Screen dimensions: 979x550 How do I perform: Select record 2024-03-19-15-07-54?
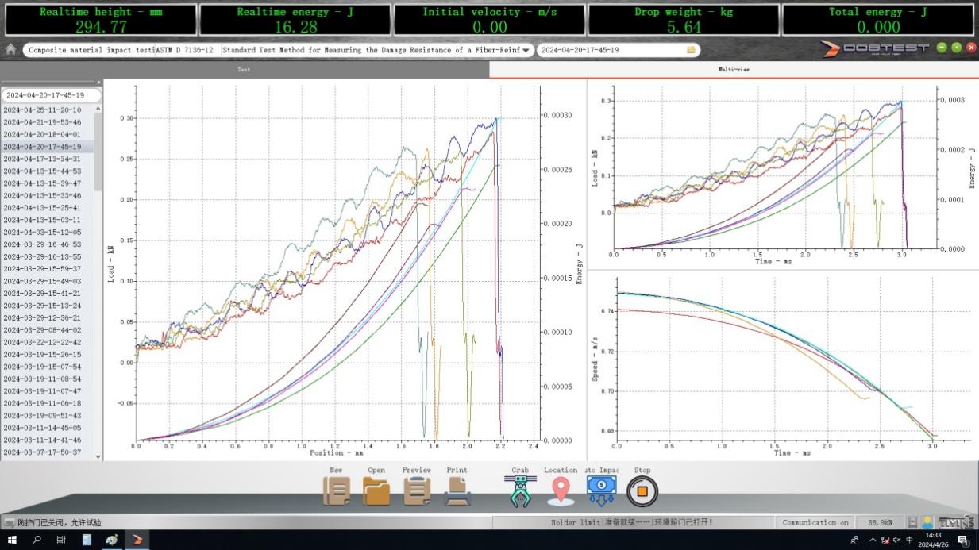click(x=48, y=367)
